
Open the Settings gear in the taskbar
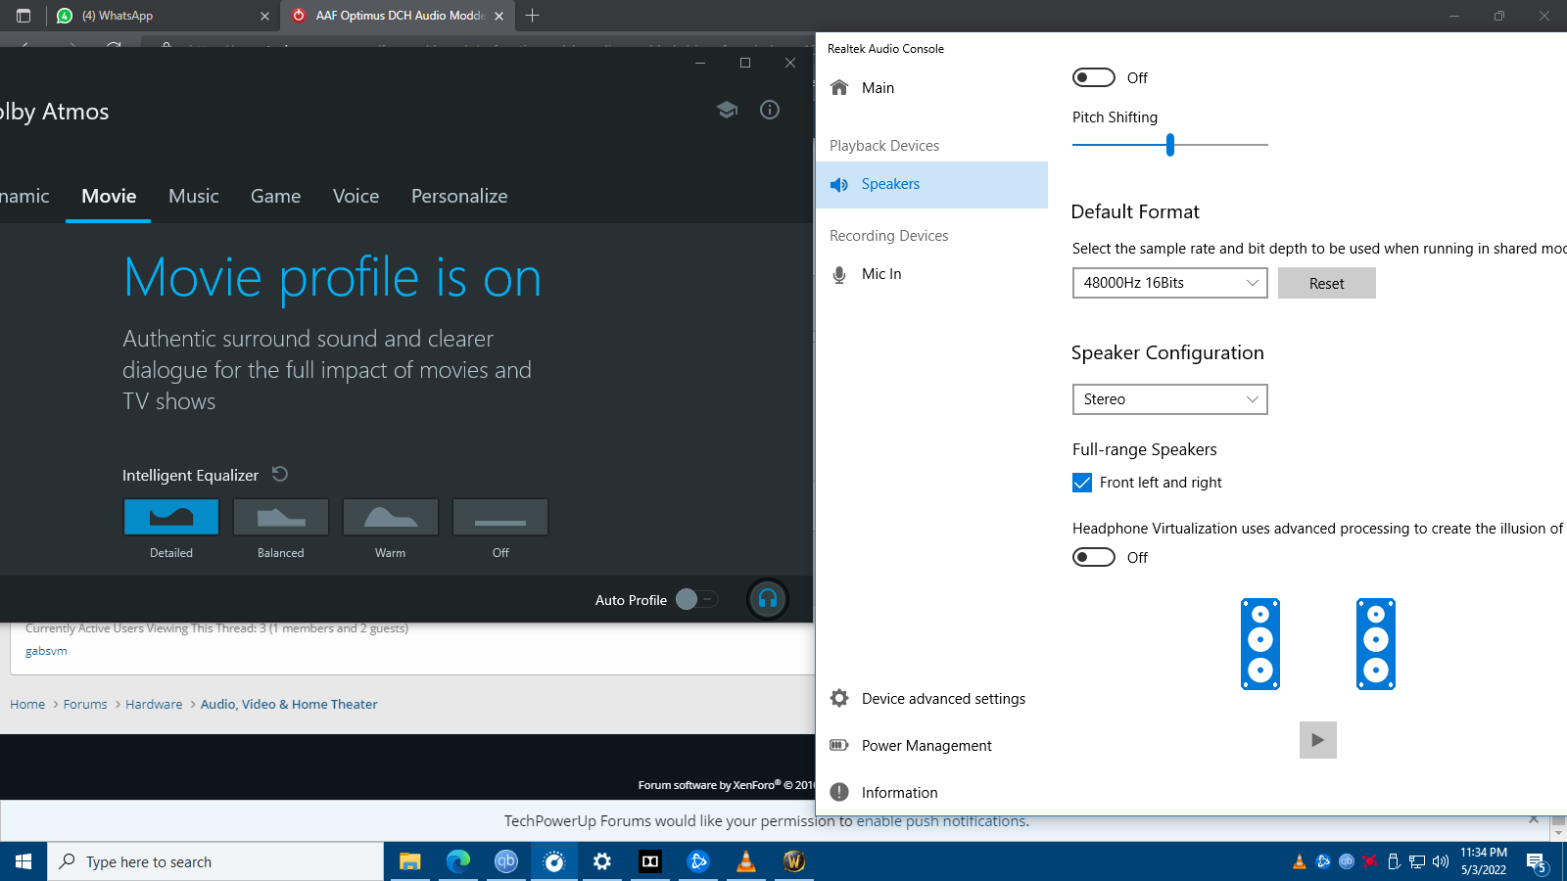tap(602, 861)
